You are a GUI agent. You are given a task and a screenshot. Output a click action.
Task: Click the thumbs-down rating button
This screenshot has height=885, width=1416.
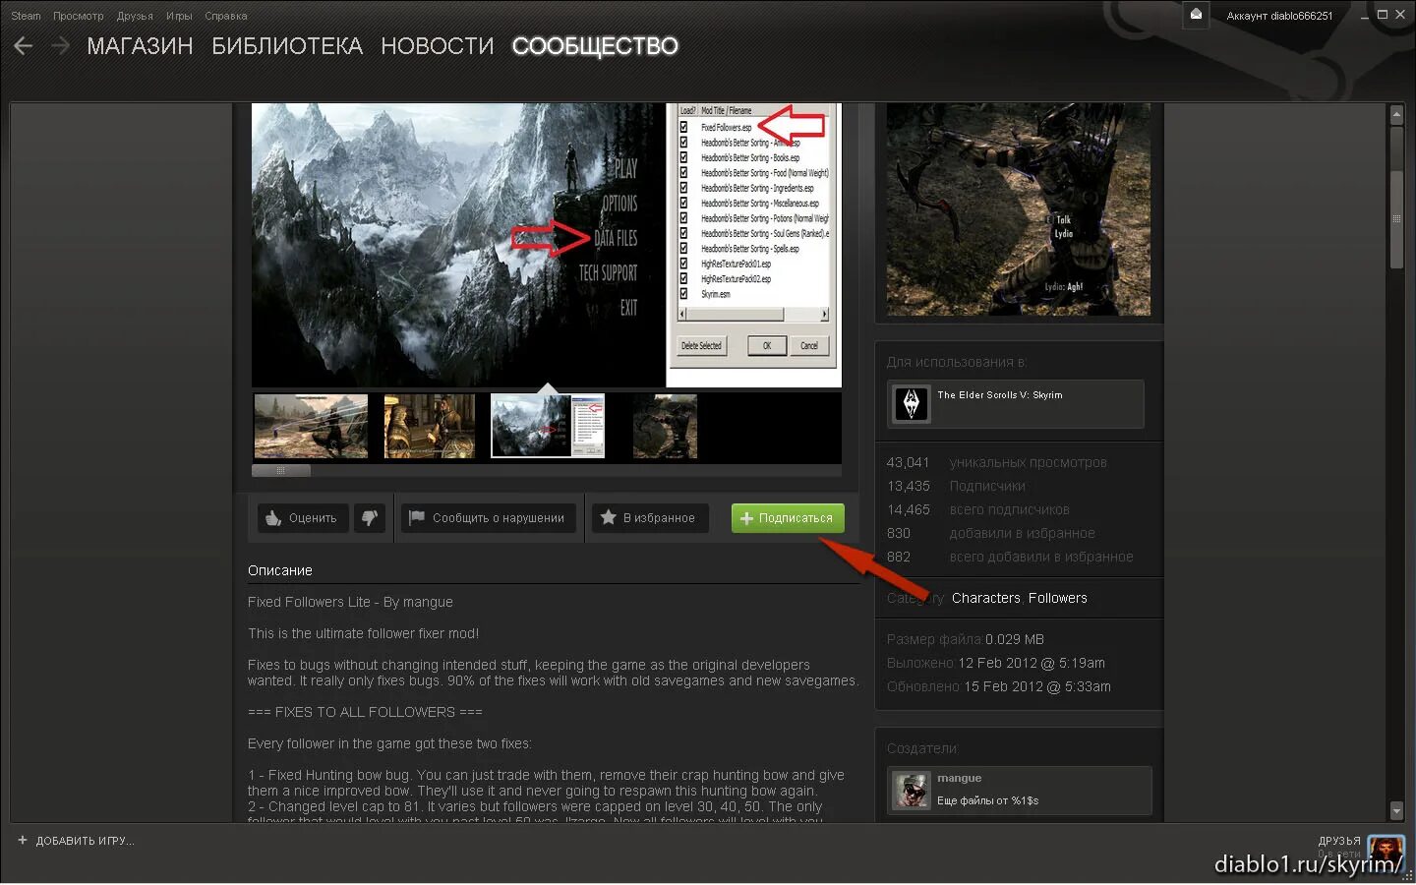coord(370,517)
